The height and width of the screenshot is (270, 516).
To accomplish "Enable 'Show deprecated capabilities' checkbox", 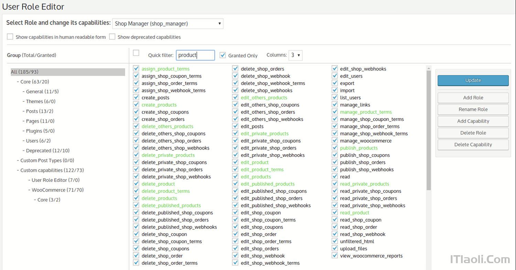I will point(112,37).
